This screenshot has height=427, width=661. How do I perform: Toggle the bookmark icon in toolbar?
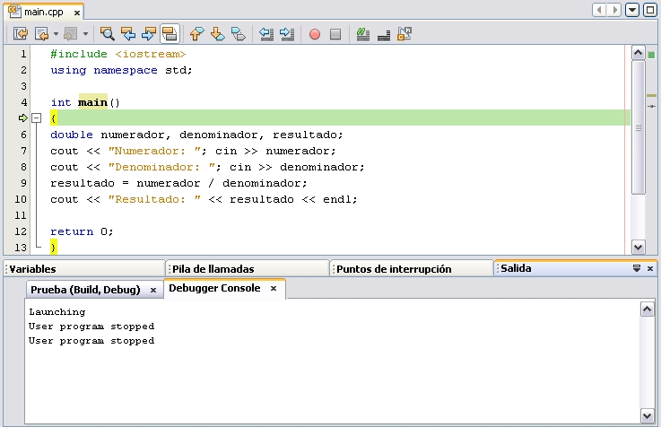coord(238,34)
